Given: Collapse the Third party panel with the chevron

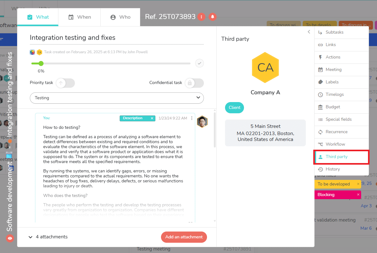Looking at the screenshot, I should (x=309, y=32).
